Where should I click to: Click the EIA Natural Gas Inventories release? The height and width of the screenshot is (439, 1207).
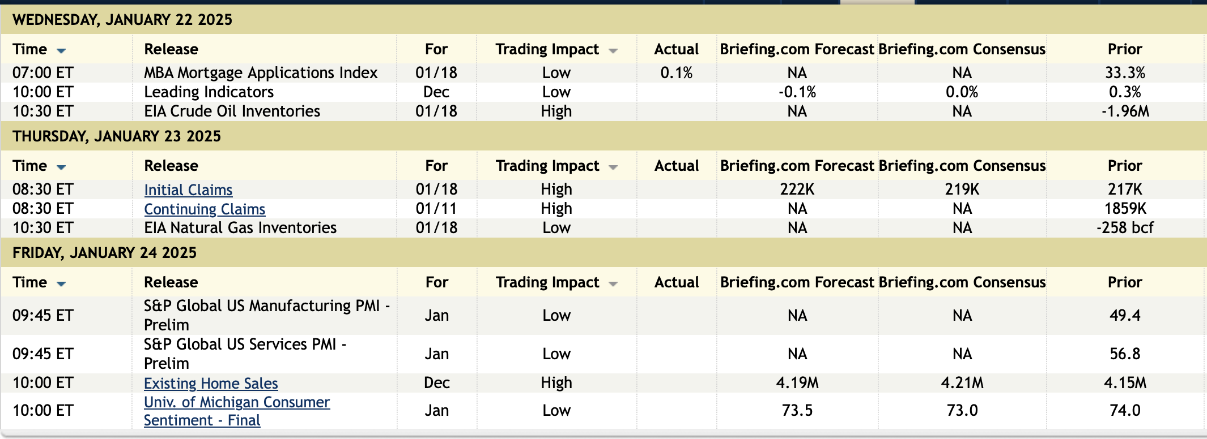tap(240, 228)
